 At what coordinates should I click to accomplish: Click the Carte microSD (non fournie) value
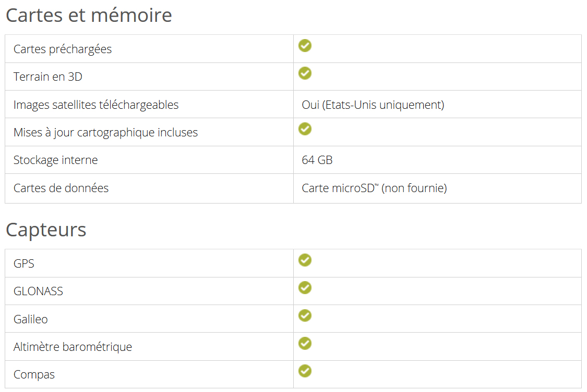374,188
